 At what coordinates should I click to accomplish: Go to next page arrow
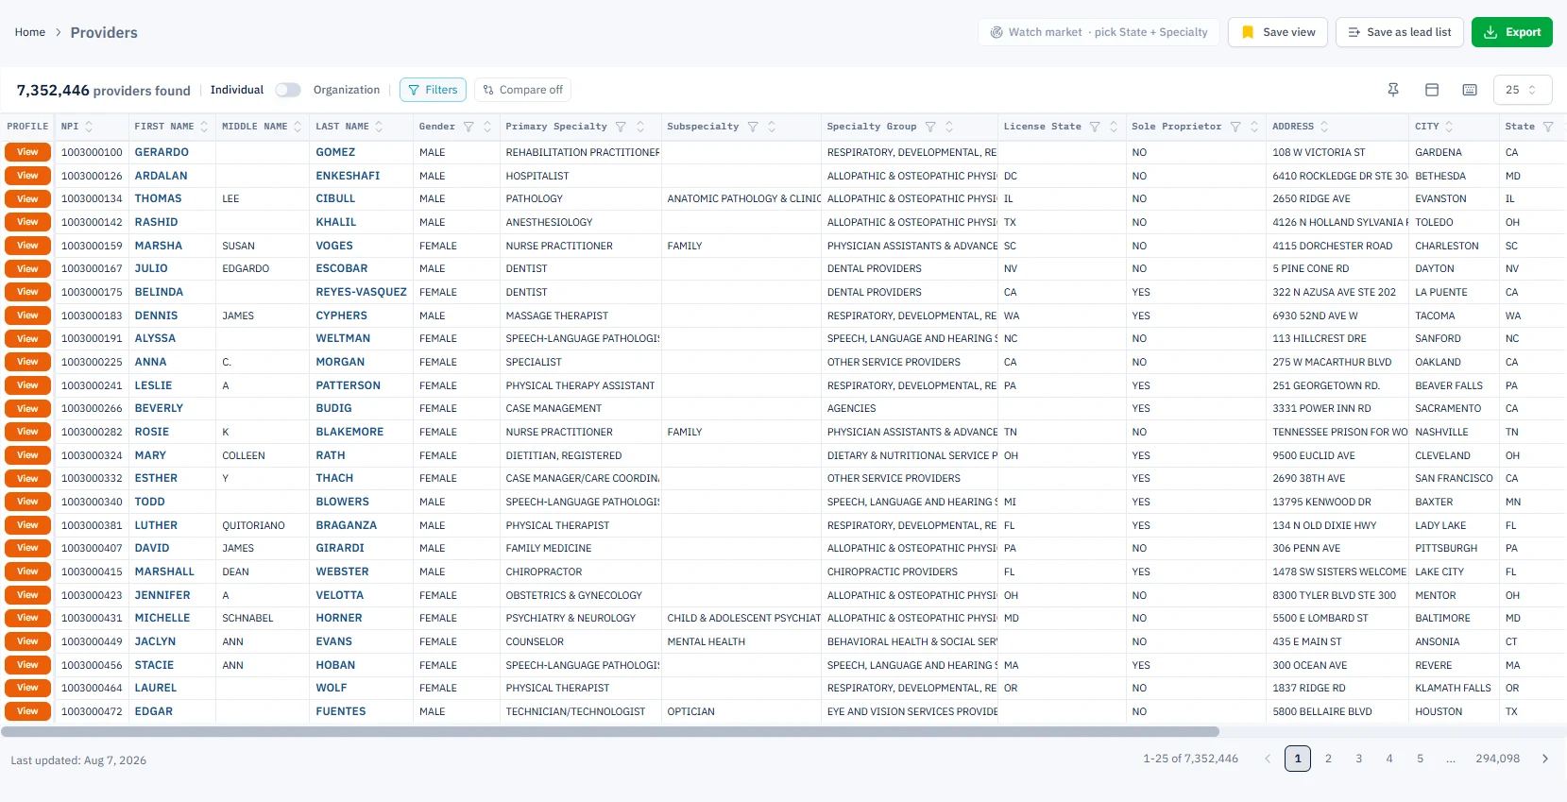(1545, 759)
